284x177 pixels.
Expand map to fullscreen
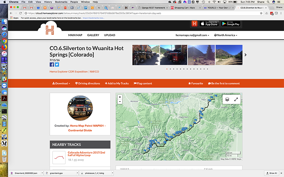pyautogui.click(x=236, y=99)
